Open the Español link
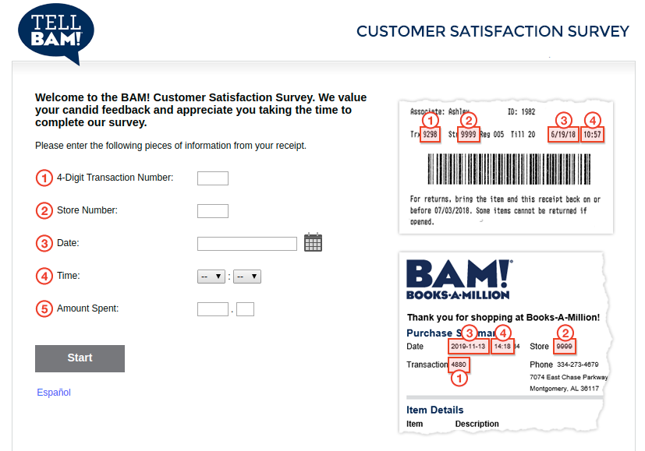The image size is (645, 451). click(53, 393)
